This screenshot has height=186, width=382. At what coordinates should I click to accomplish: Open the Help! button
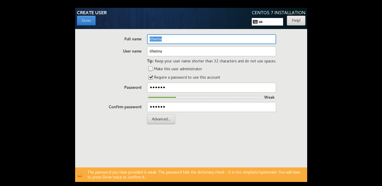[x=296, y=21]
